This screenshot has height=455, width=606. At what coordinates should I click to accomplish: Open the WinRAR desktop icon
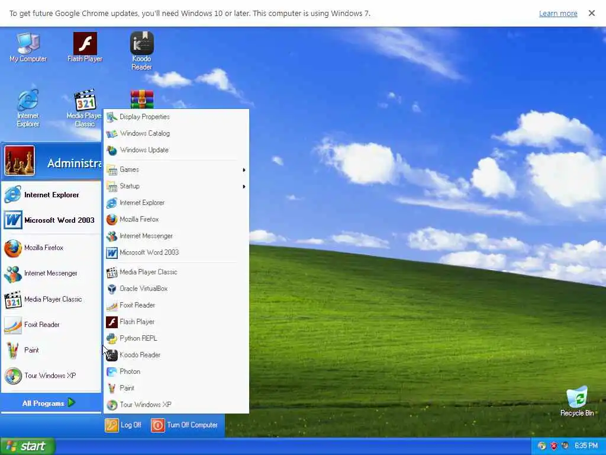point(142,100)
